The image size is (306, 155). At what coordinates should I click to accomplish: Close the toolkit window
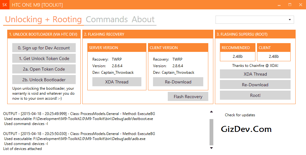pyautogui.click(x=301, y=5)
